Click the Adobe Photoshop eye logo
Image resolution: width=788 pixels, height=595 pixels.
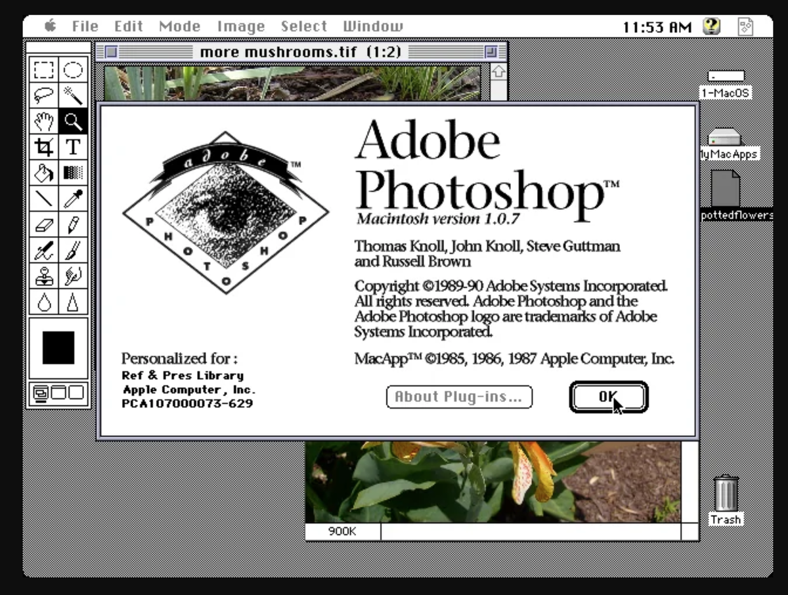(x=226, y=212)
